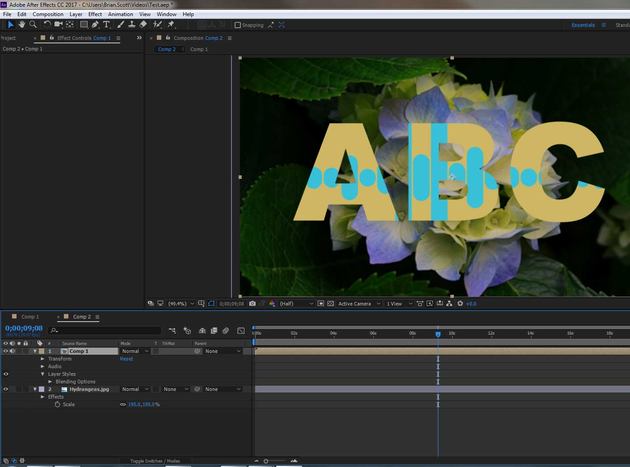Hide the Comp 1 layer video eye
This screenshot has width=630, height=467.
[x=6, y=351]
